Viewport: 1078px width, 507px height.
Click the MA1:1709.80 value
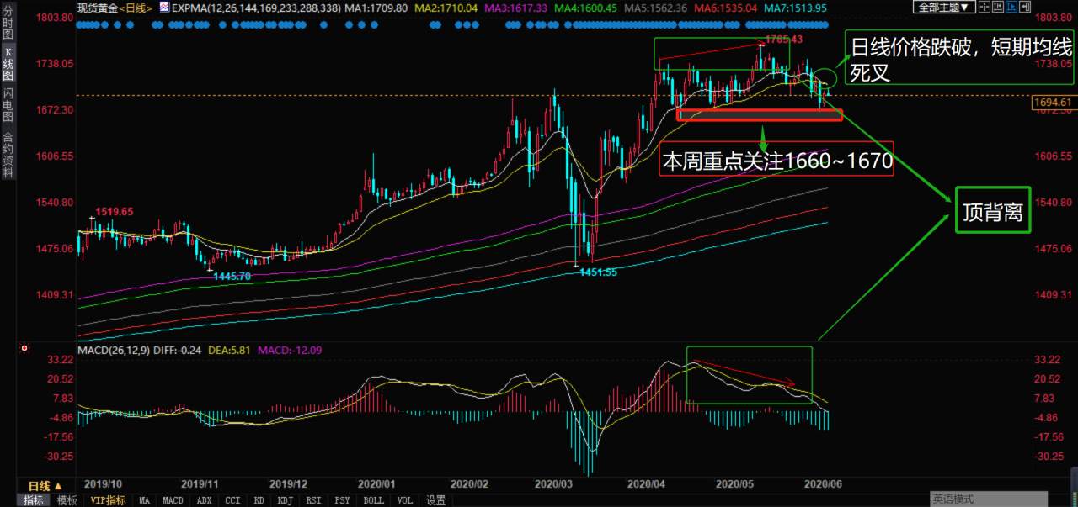[378, 7]
